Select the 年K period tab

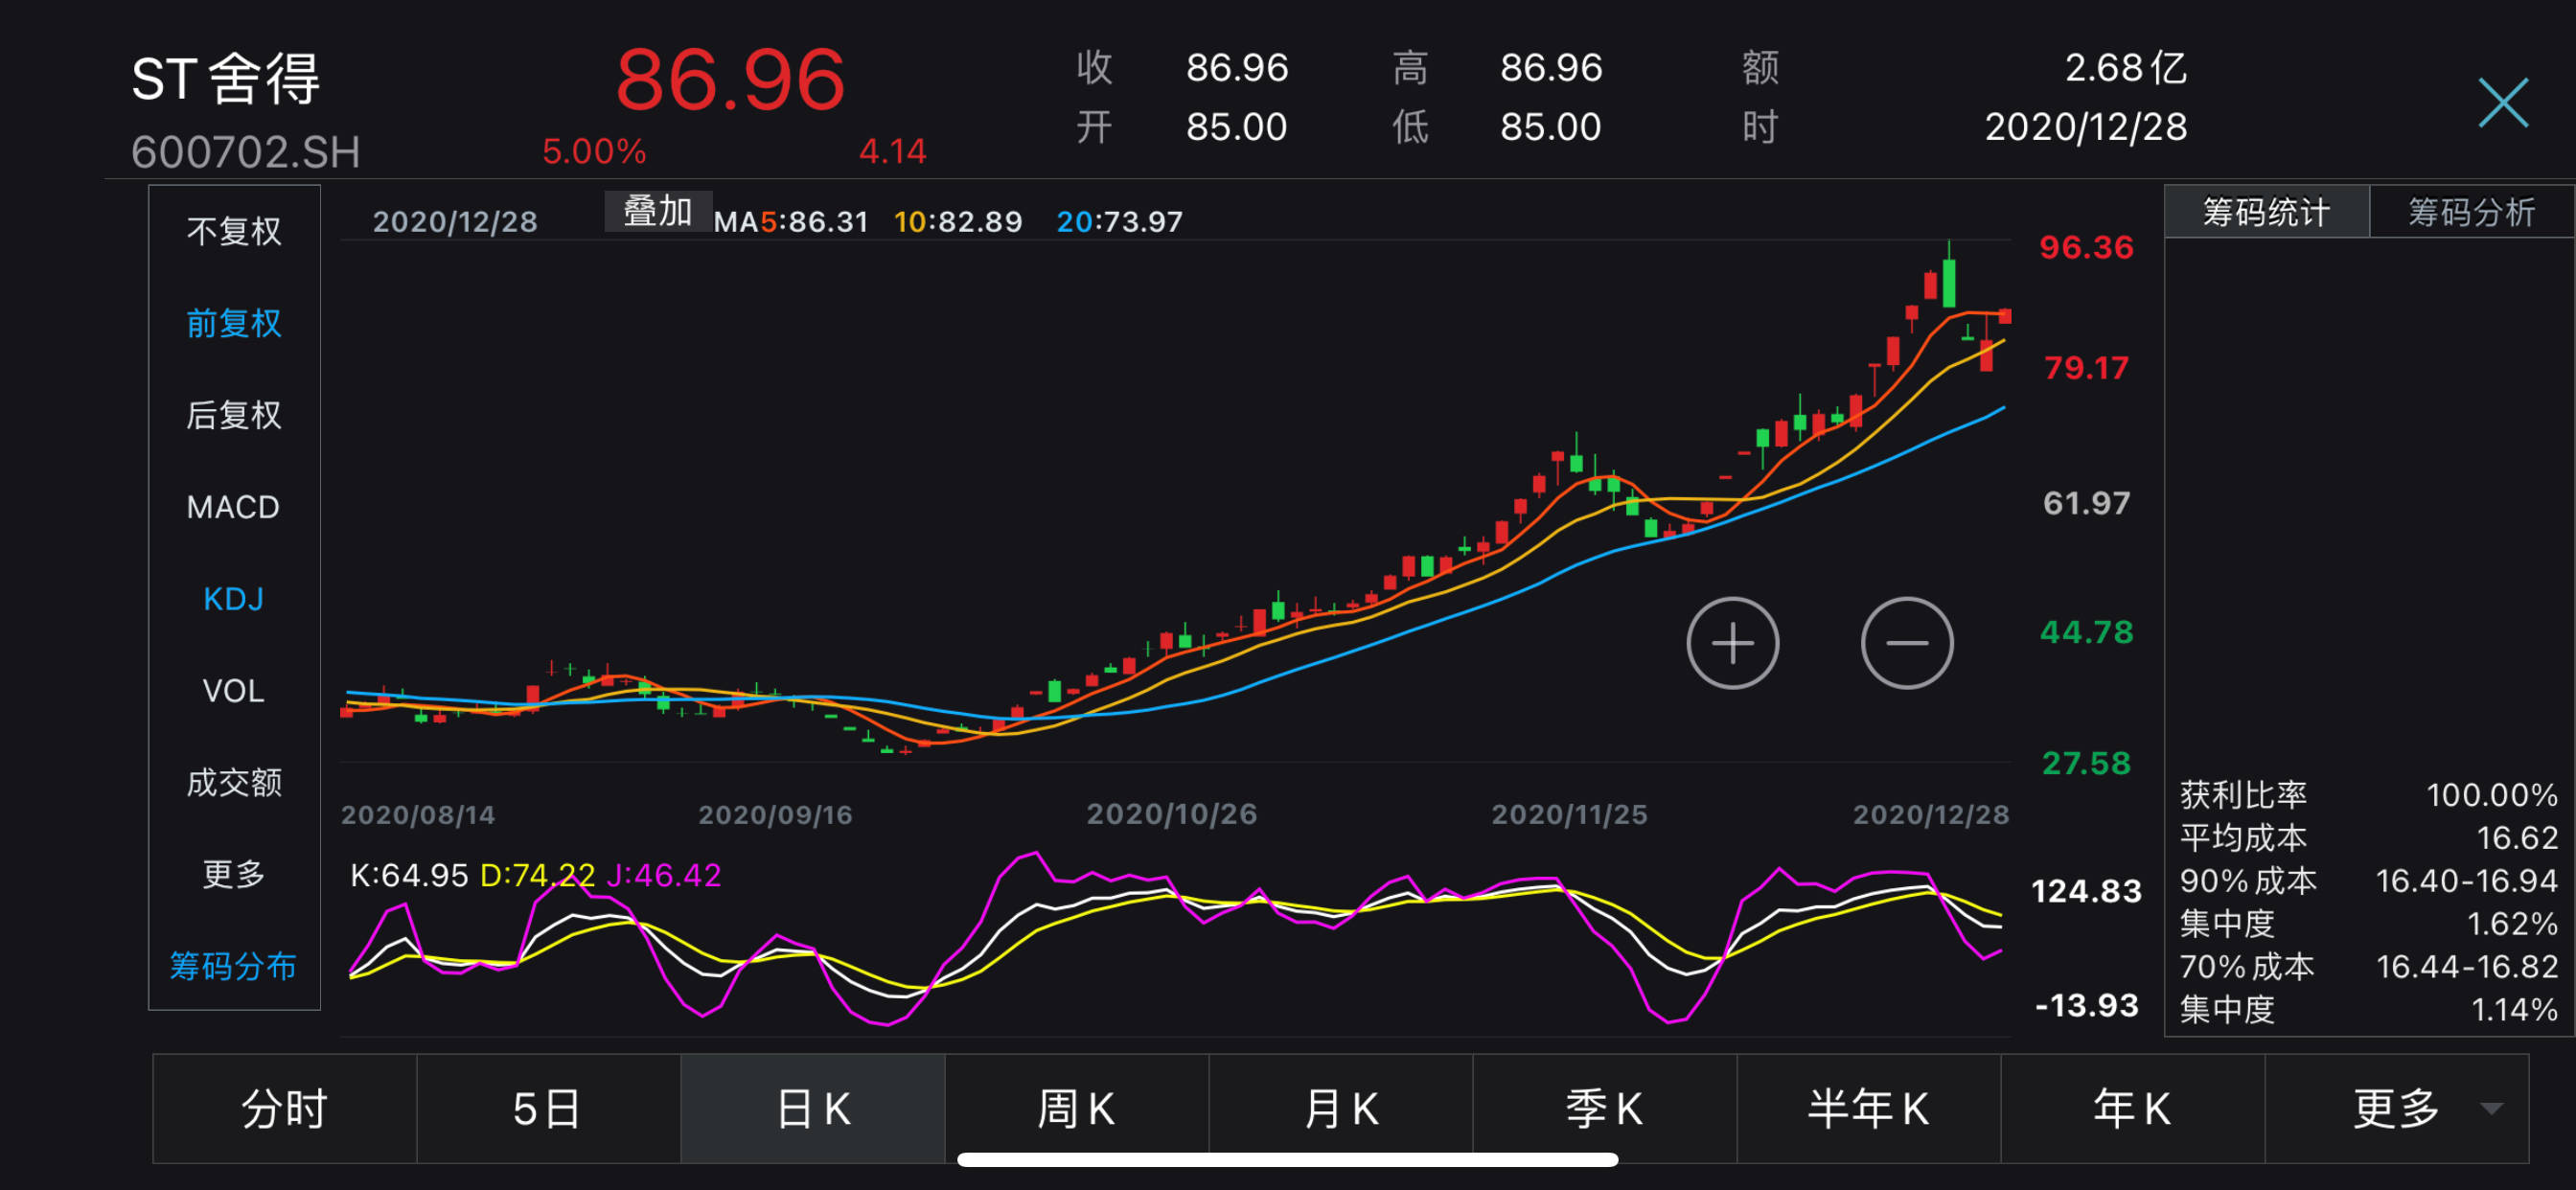point(2132,1109)
